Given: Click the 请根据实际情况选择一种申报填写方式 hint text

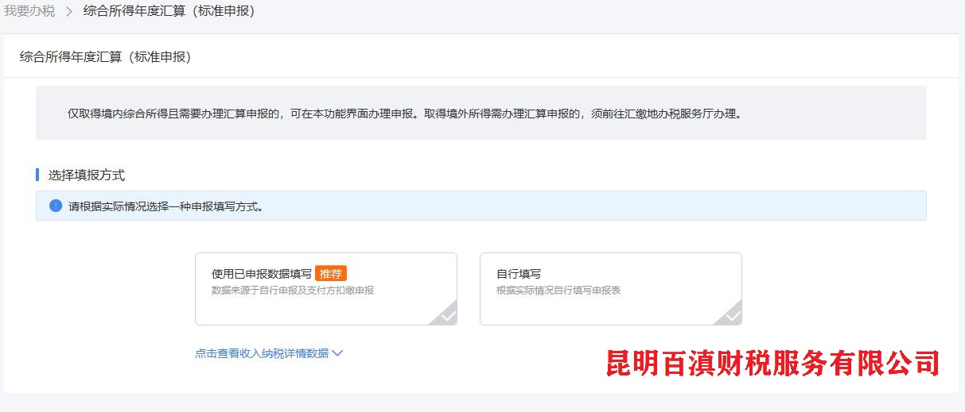Looking at the screenshot, I should pos(166,206).
